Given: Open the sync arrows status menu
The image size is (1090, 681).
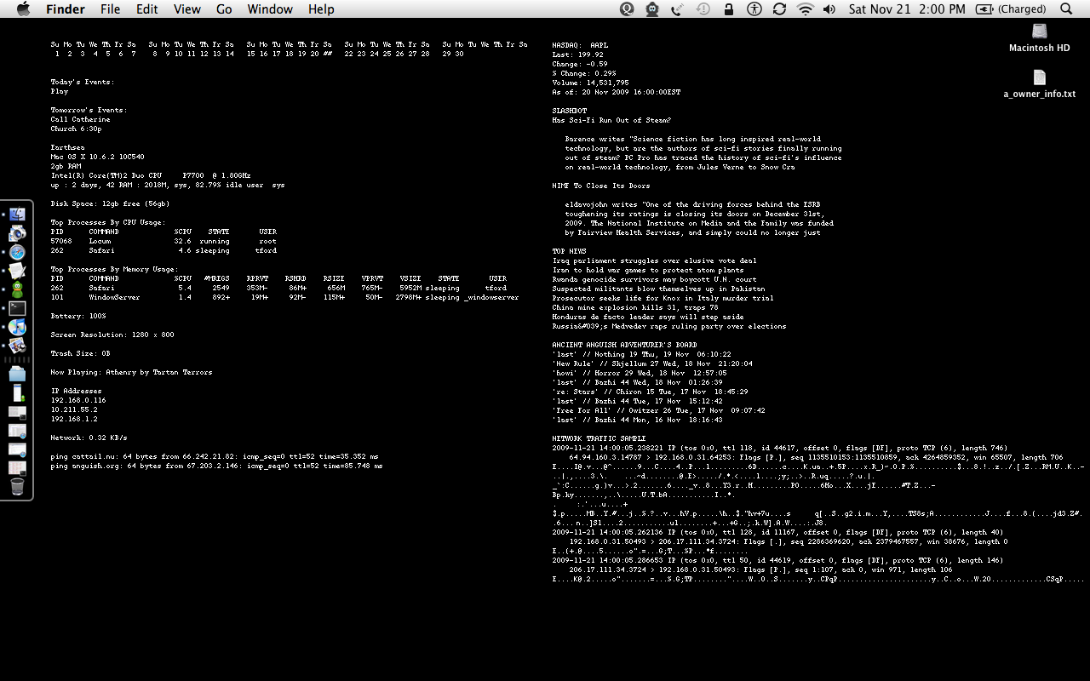Looking at the screenshot, I should (779, 9).
